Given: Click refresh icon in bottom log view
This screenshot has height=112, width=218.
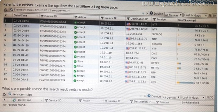Looking at the screenshot, I should pyautogui.click(x=5, y=95).
